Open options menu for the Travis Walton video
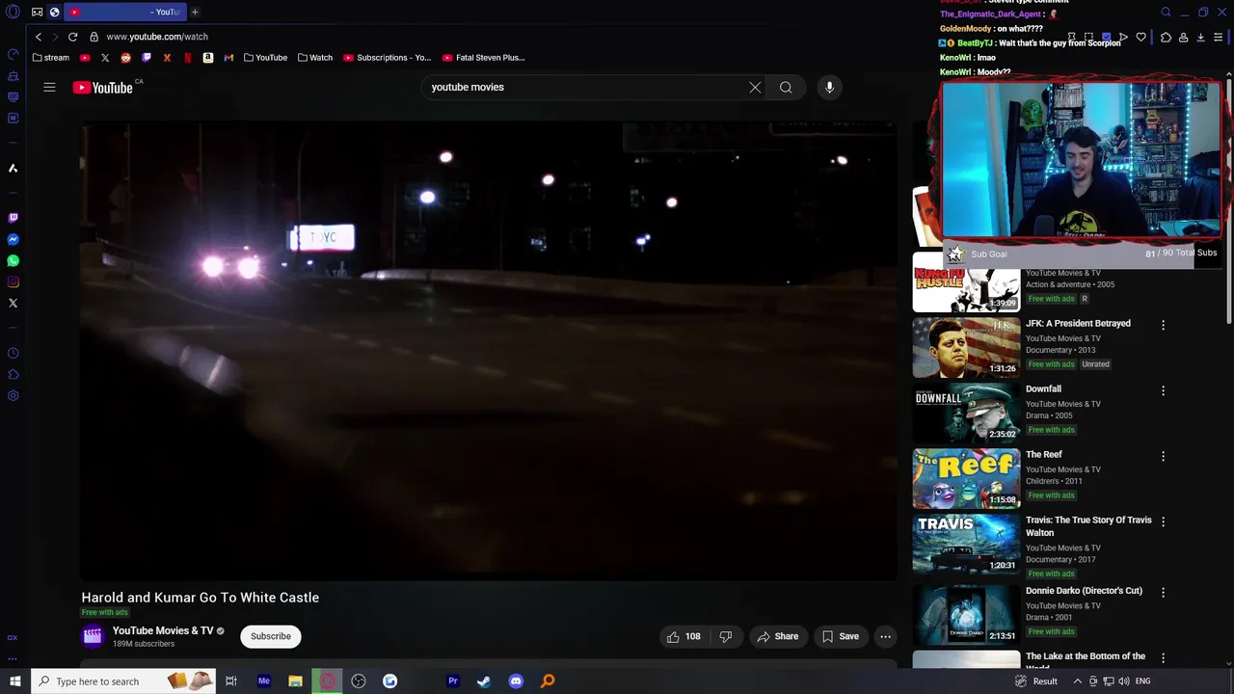The image size is (1234, 694). click(1163, 521)
